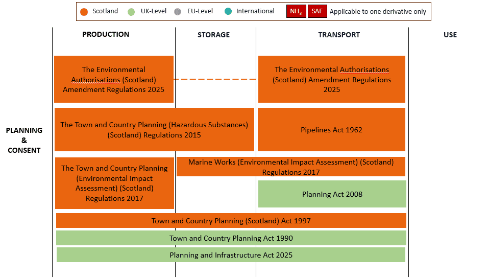
Task: Click the 'EU-Level' legend label
Action: point(200,11)
